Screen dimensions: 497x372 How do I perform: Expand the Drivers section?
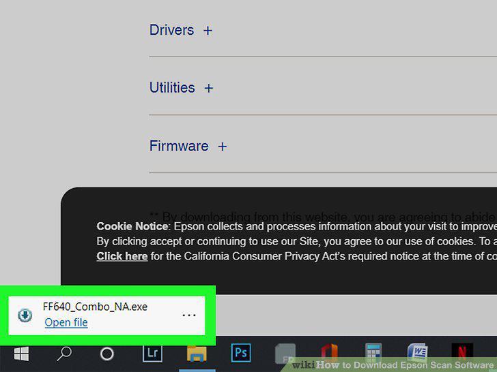coord(181,31)
